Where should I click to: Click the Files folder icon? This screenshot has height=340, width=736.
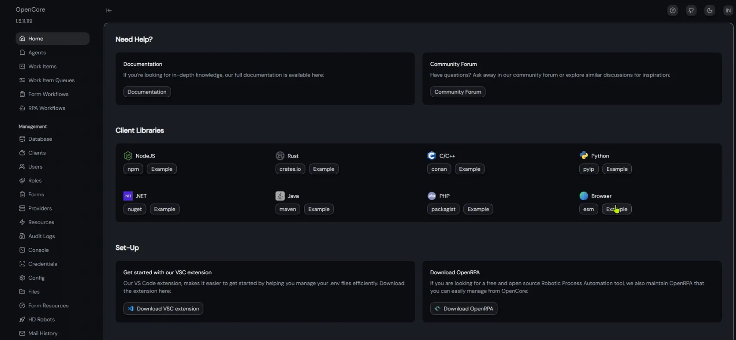click(22, 292)
